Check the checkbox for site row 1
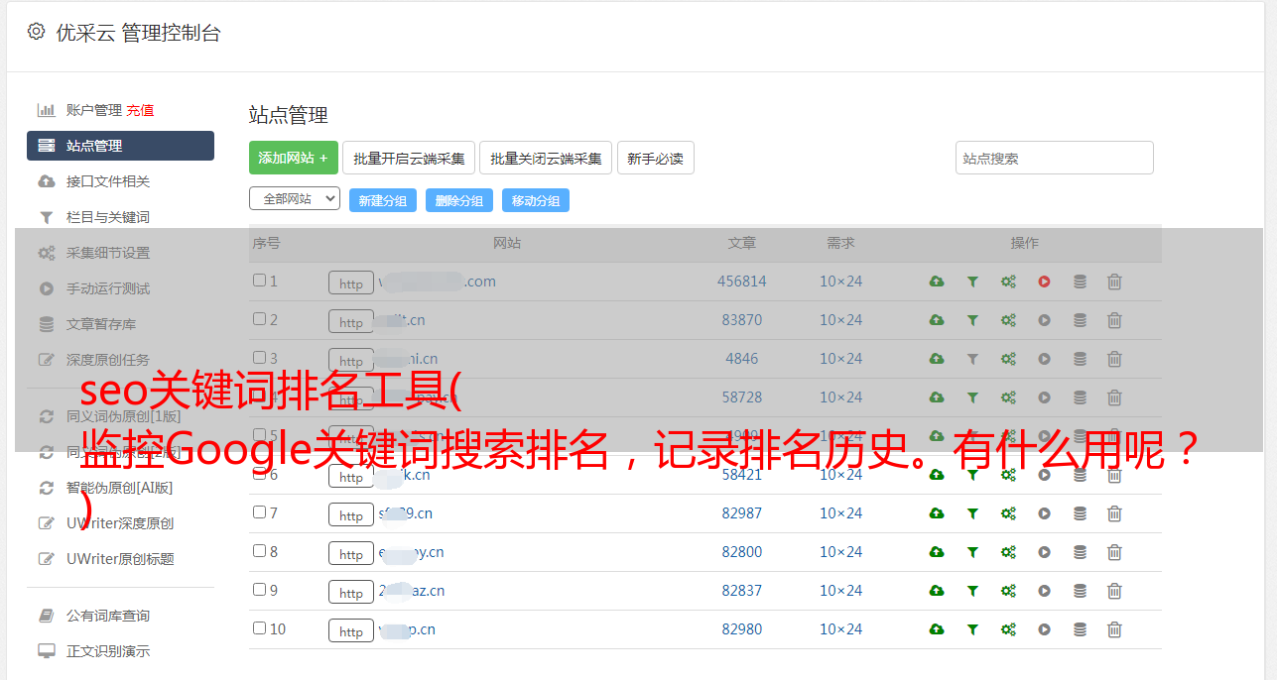Viewport: 1277px width, 680px height. tap(259, 281)
